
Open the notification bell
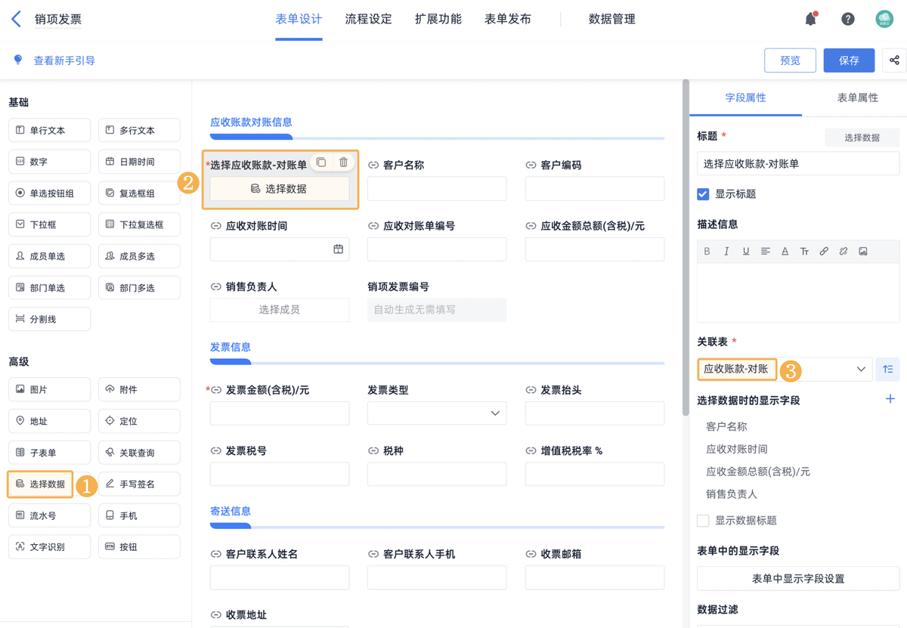810,19
